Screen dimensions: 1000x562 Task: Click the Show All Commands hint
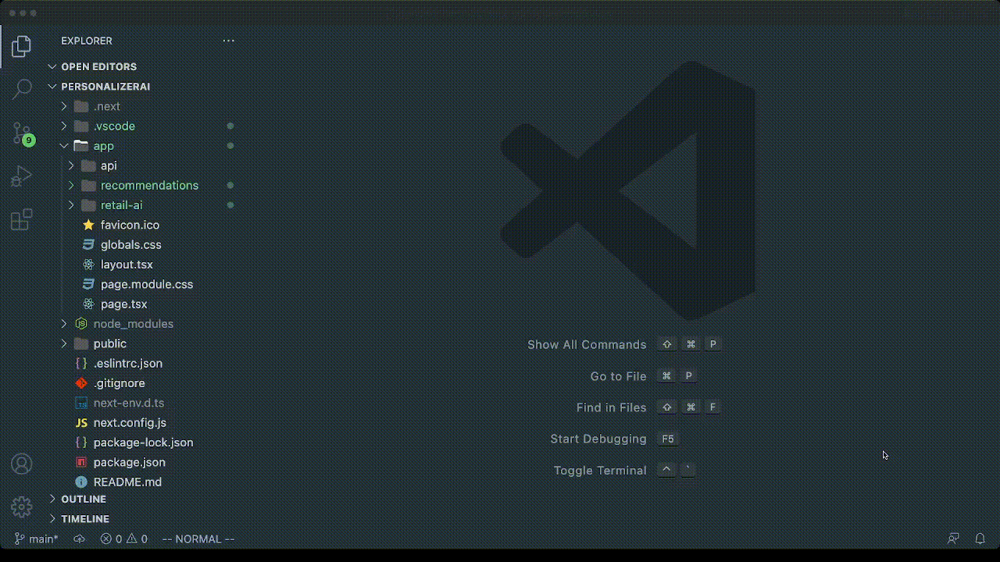click(587, 344)
